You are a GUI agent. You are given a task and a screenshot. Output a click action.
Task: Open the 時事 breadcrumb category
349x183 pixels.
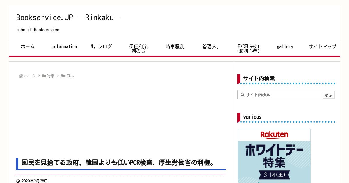pyautogui.click(x=51, y=76)
